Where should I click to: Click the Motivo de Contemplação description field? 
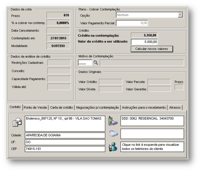coord(142,63)
